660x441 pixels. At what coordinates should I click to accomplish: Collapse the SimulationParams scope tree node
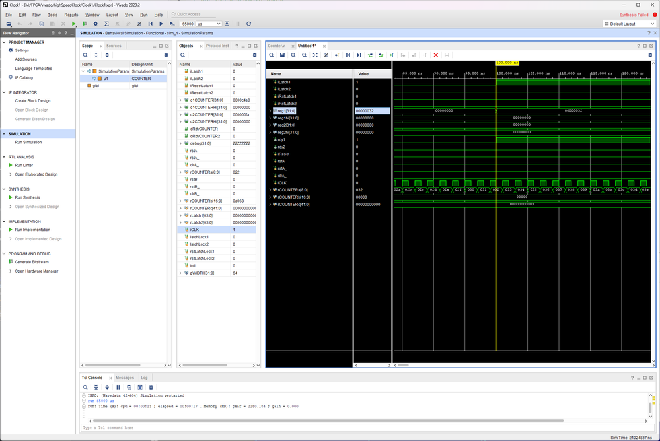(x=84, y=71)
